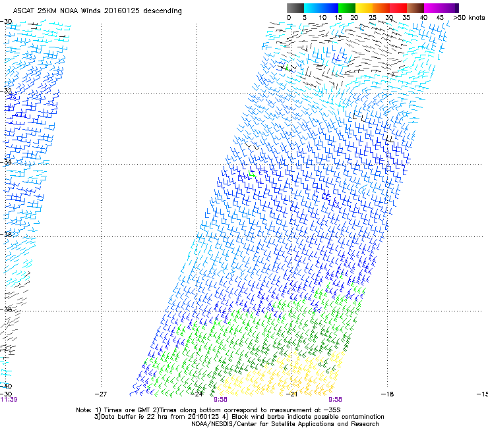Click the longitude axis label '-18'
Image resolution: width=488 pixels, height=428 pixels.
pos(388,394)
